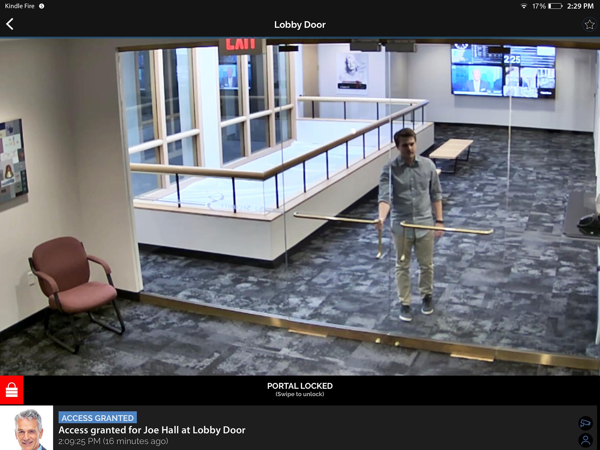Screen dimensions: 600x450
Task: Open 'Access granted for Joe Hall' event
Action: (x=152, y=430)
